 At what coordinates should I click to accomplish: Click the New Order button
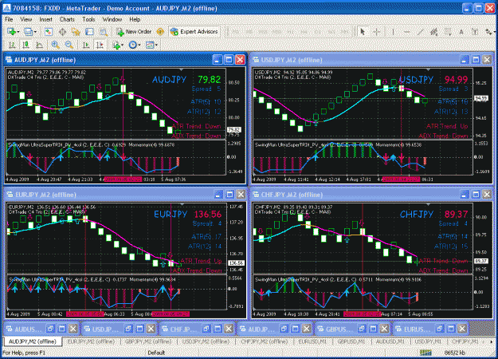tap(134, 32)
